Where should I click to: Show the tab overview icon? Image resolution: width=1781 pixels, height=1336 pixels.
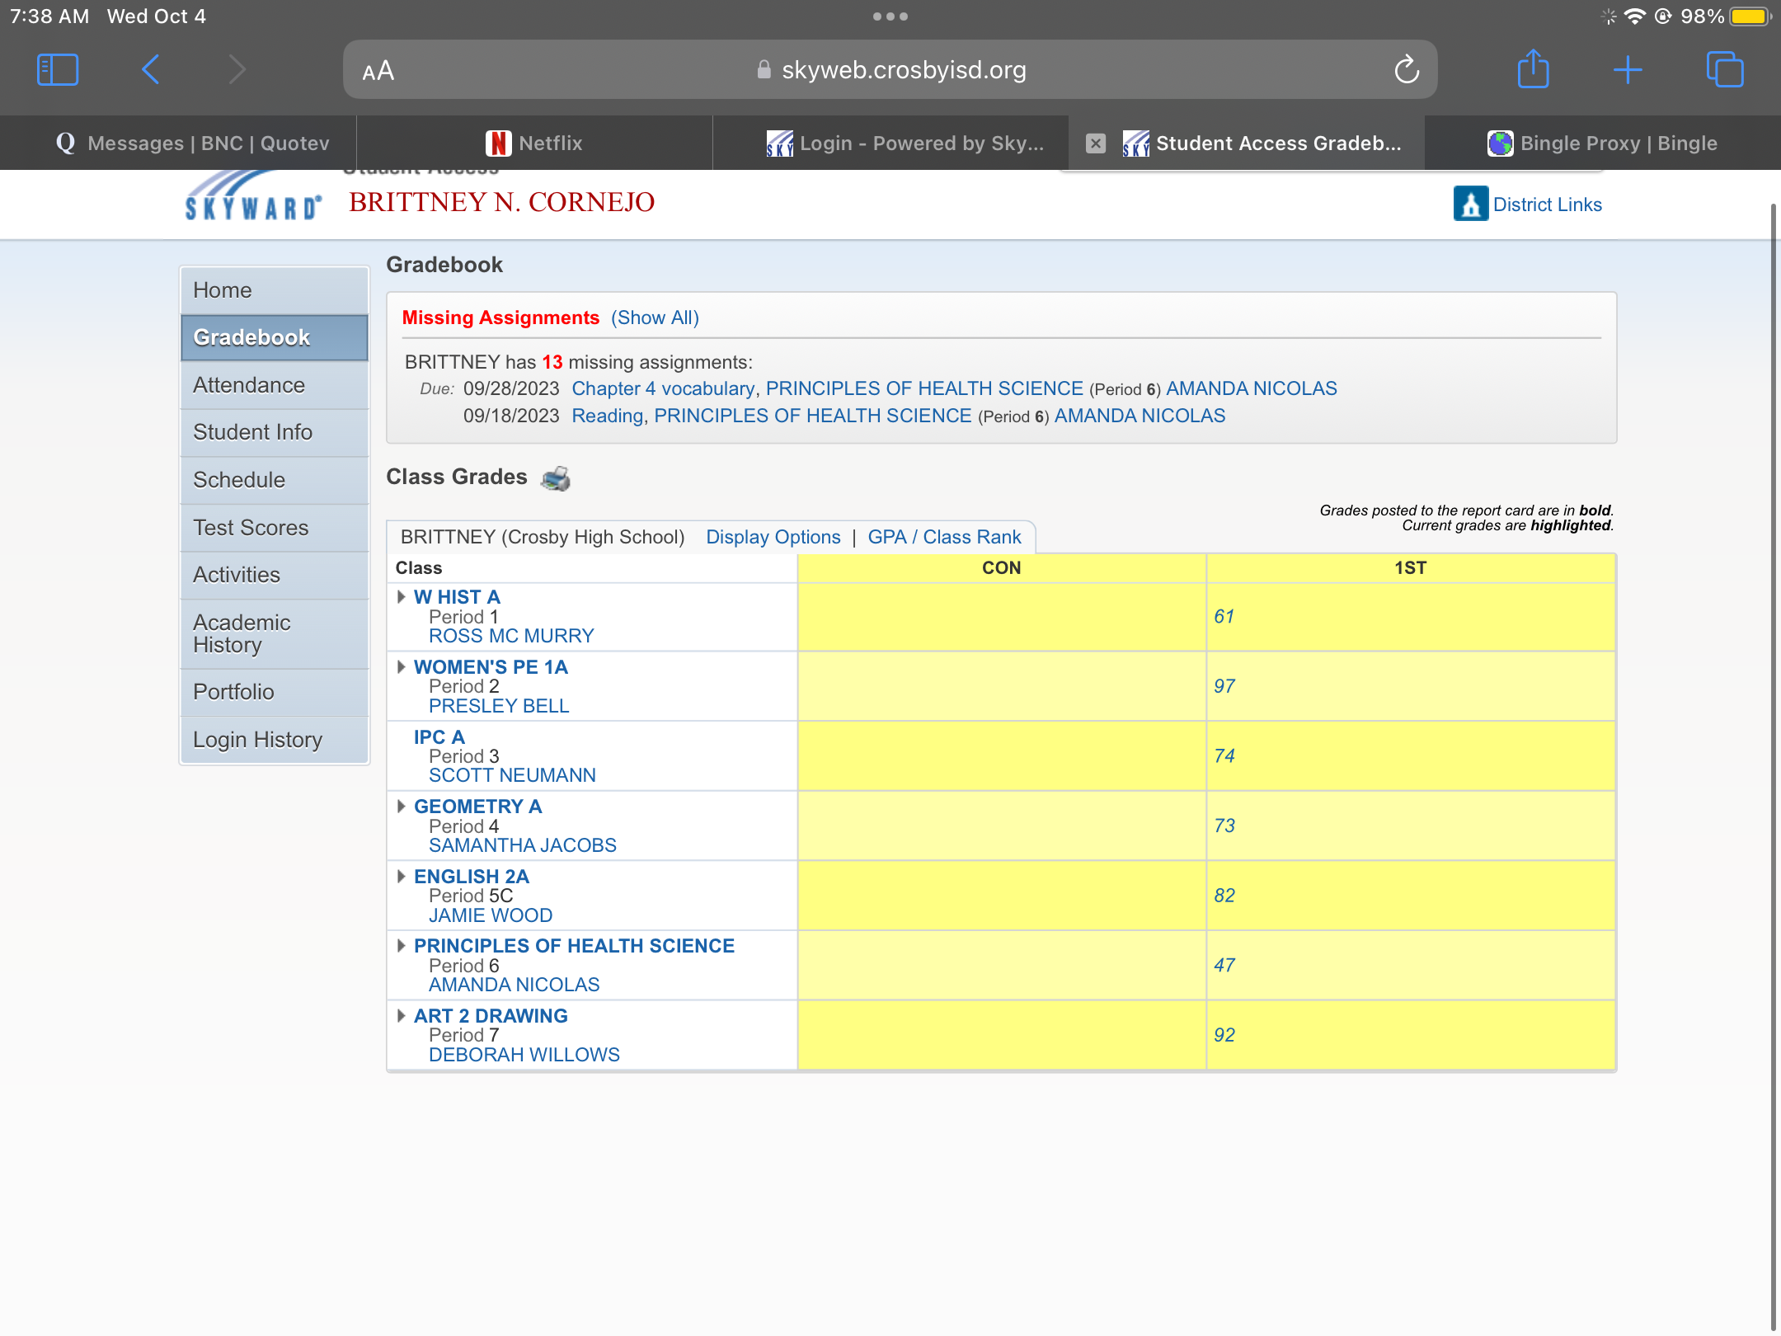(x=1725, y=69)
